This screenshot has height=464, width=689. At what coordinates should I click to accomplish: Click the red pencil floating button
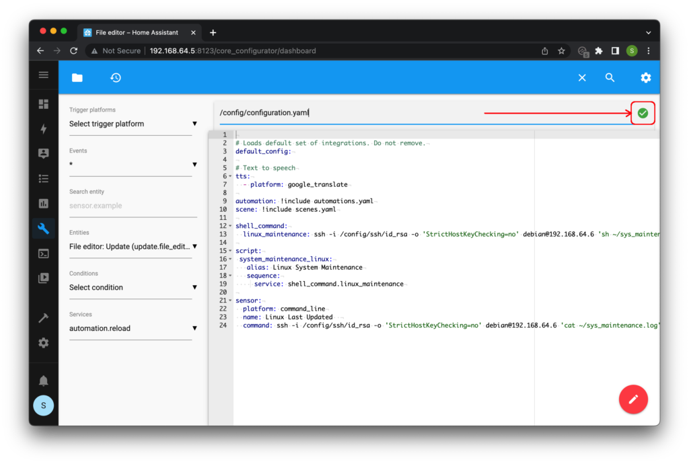pos(632,399)
